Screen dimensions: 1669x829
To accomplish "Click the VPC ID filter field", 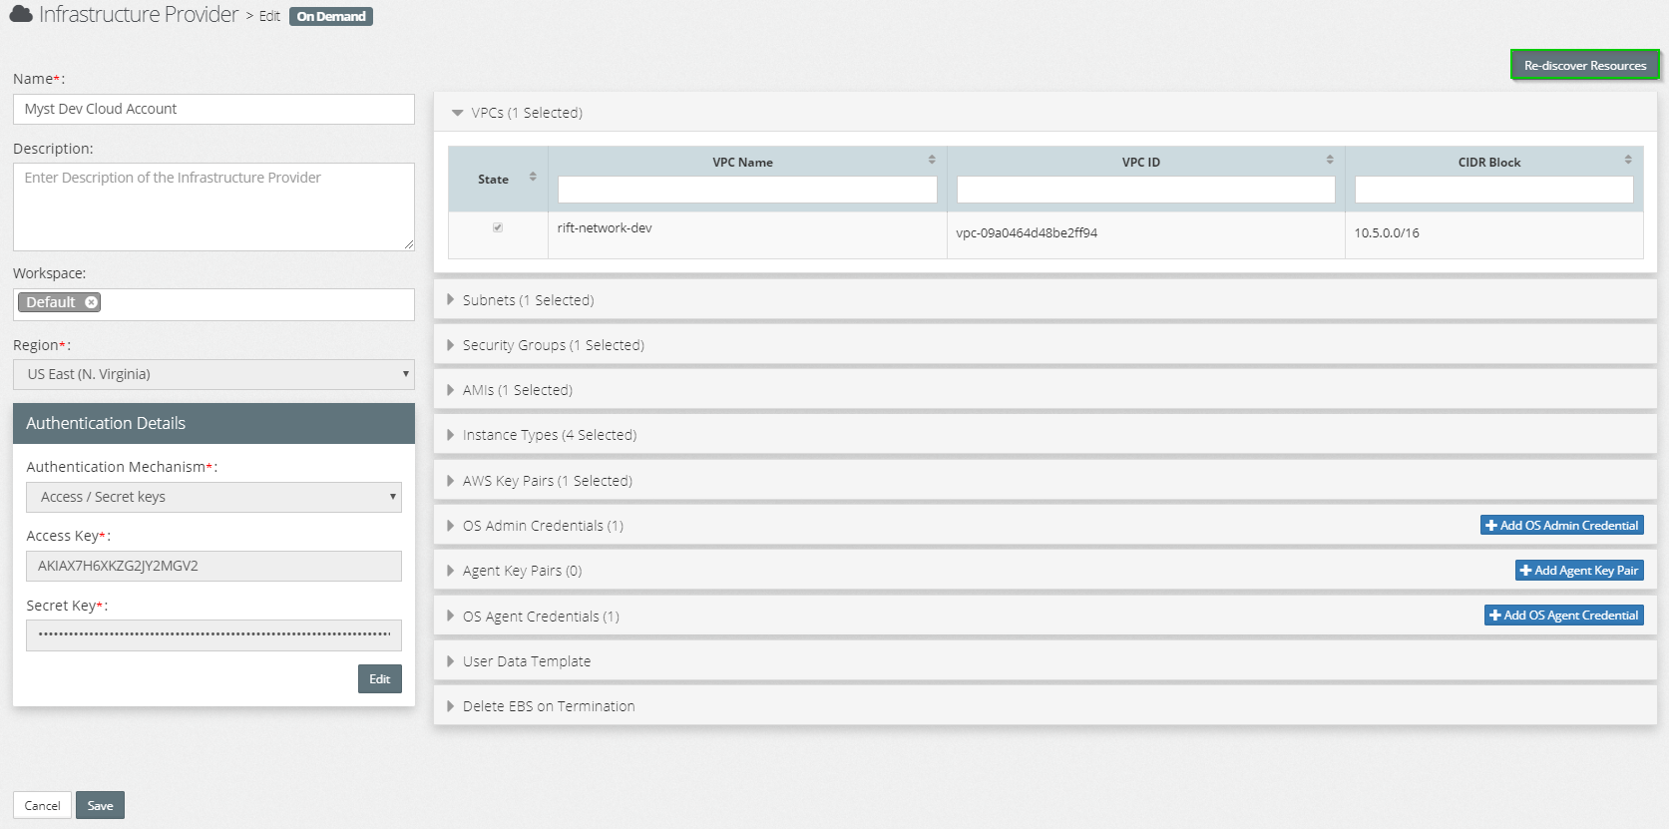I will coord(1145,190).
